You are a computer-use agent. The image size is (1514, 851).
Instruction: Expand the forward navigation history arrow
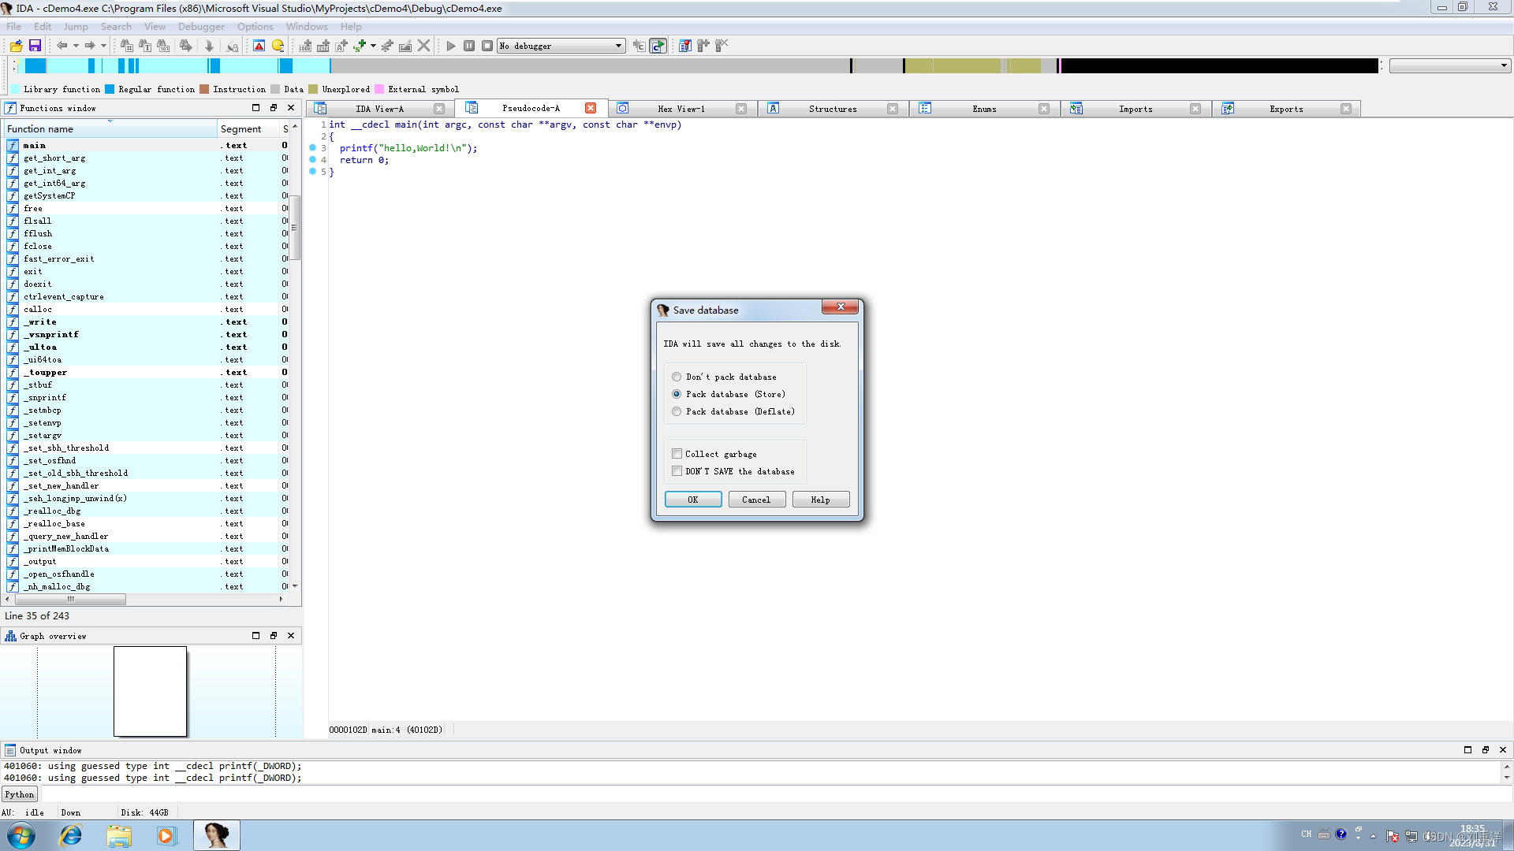(x=103, y=46)
